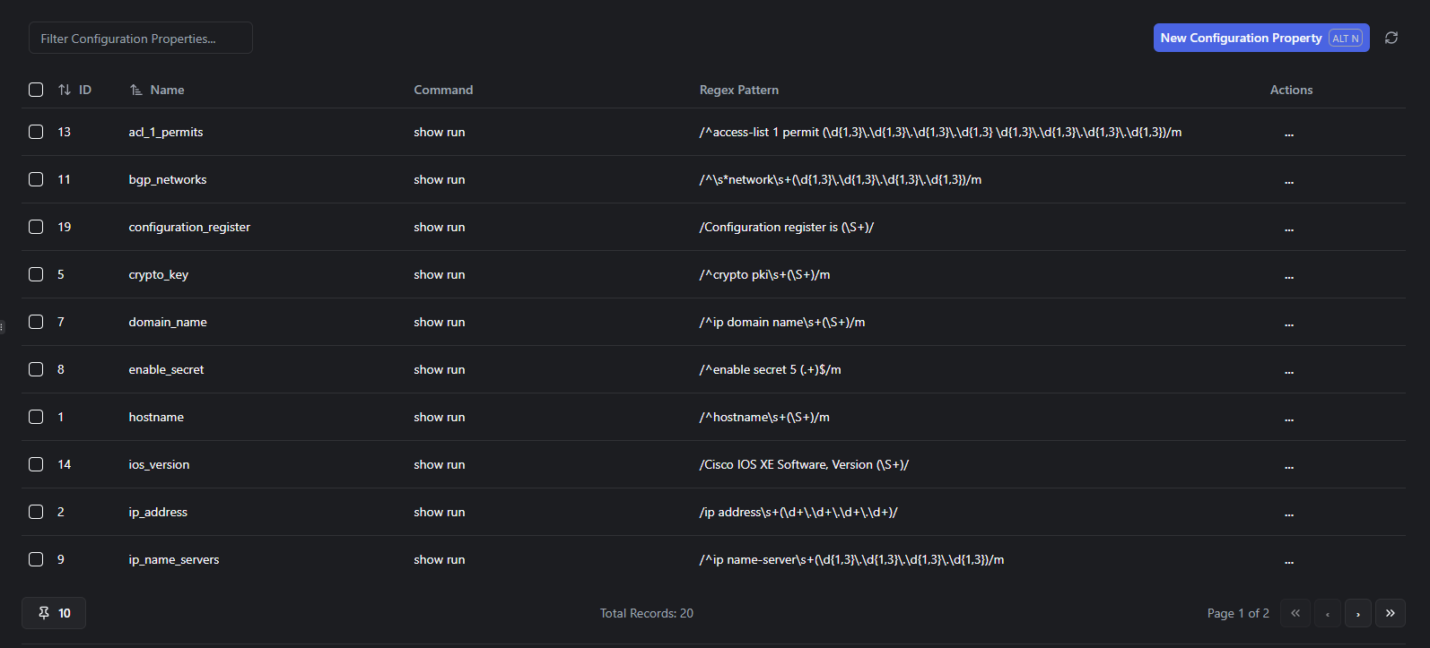Sort by Name column icon
This screenshot has height=648, width=1430.
click(136, 90)
